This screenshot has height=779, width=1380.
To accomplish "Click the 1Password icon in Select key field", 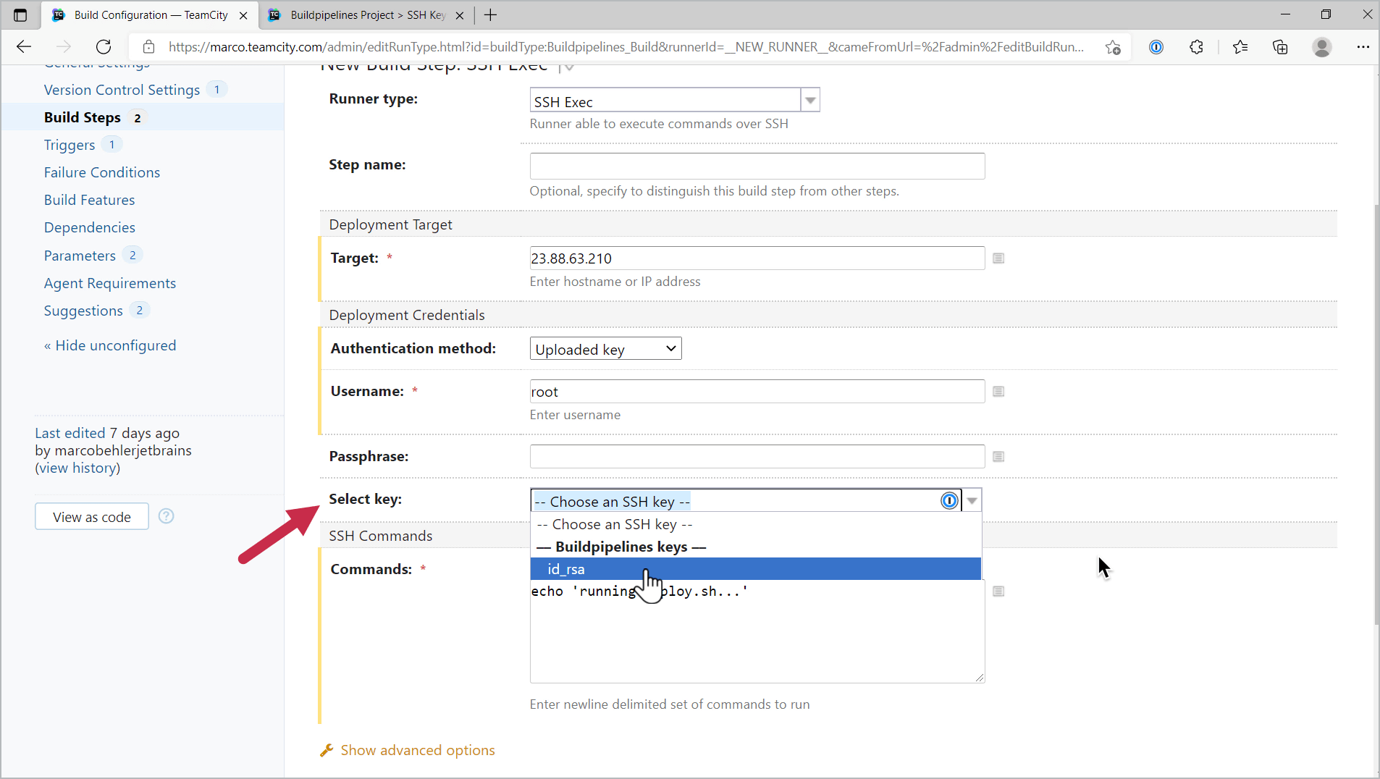I will pos(948,501).
